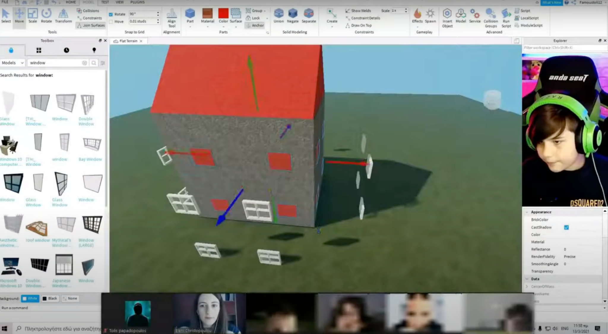The image size is (608, 334).
Task: Pick the Rotate tool
Action: click(x=46, y=16)
